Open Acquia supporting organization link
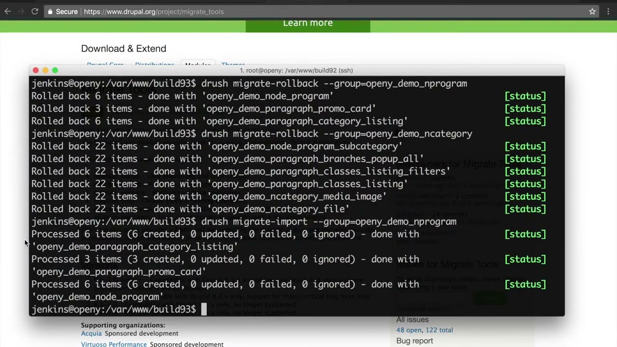 click(91, 334)
